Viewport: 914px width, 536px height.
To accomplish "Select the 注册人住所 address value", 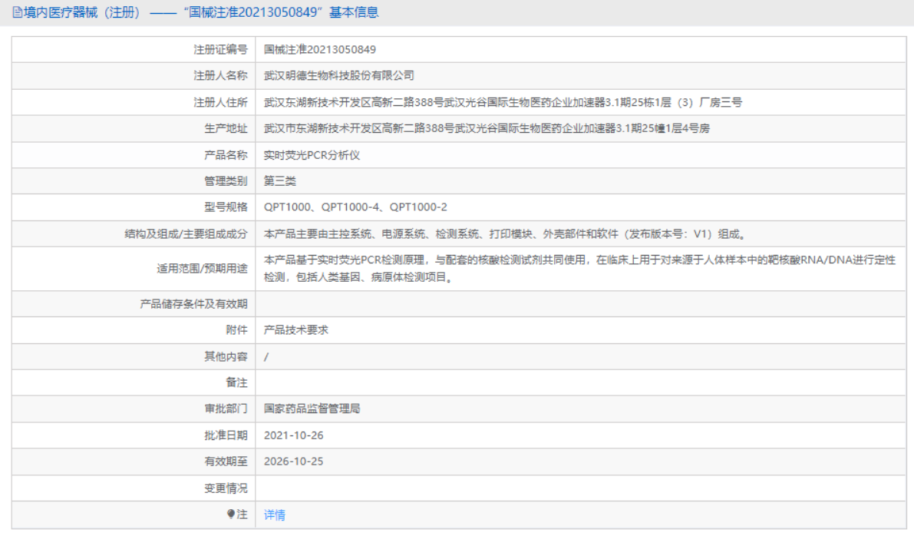I will [503, 103].
